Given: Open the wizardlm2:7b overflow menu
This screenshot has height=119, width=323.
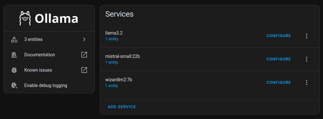Looking at the screenshot, I should pos(307,83).
